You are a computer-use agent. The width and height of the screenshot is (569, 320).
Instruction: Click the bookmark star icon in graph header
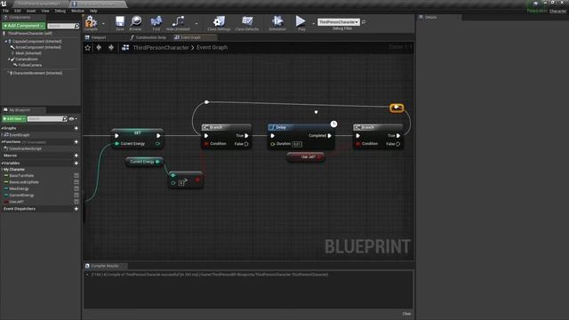pyautogui.click(x=87, y=47)
